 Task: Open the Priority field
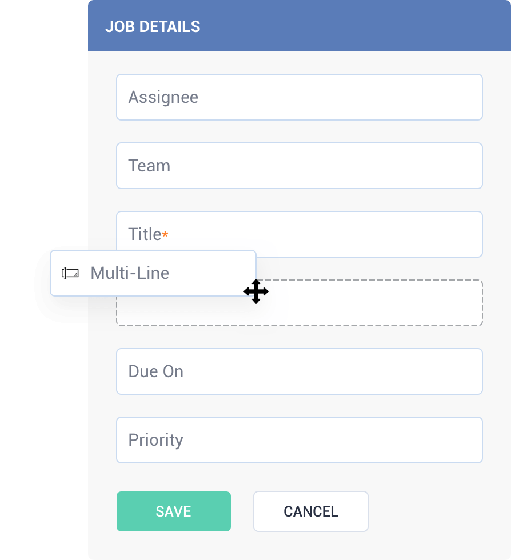(300, 440)
